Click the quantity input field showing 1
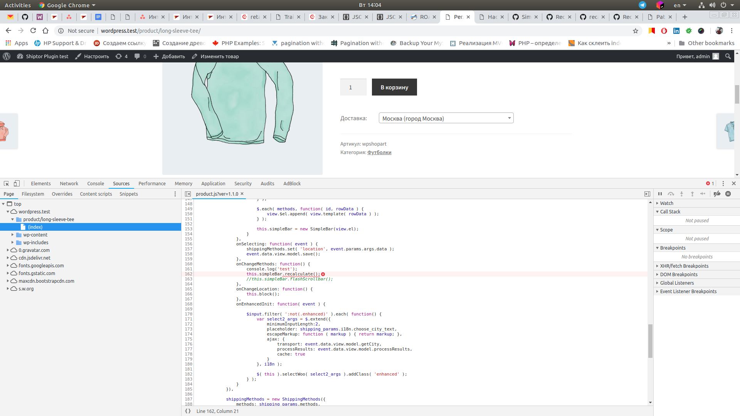The image size is (740, 416). click(353, 87)
